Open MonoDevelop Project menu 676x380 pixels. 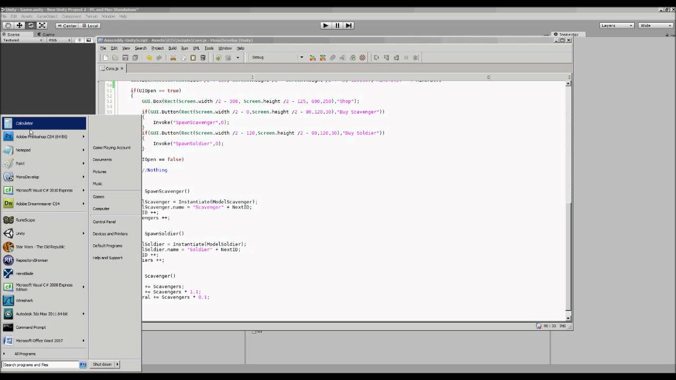[x=157, y=48]
